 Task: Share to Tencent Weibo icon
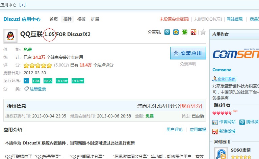pos(167,32)
